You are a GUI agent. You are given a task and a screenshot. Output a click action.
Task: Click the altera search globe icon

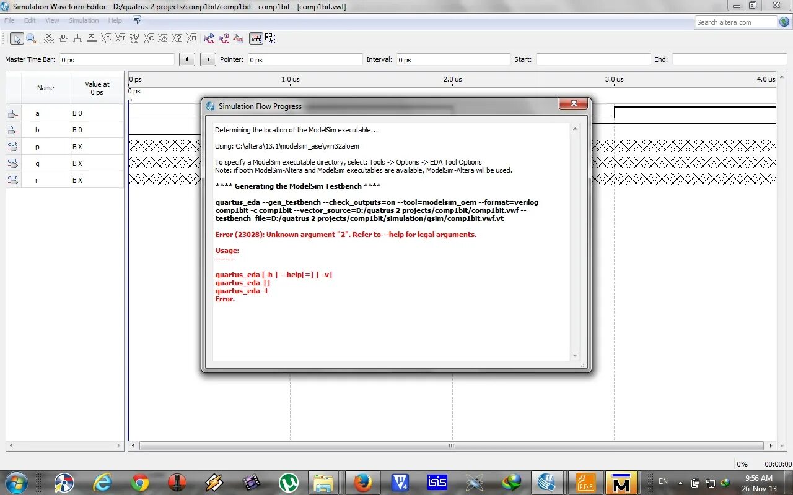(784, 22)
